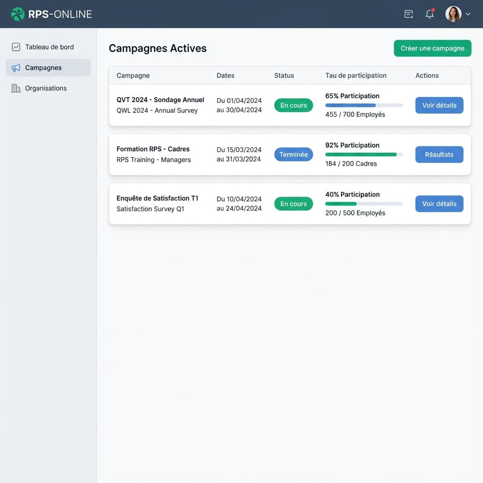Click the Organisations building icon
Viewport: 483px width, 483px height.
[x=16, y=88]
